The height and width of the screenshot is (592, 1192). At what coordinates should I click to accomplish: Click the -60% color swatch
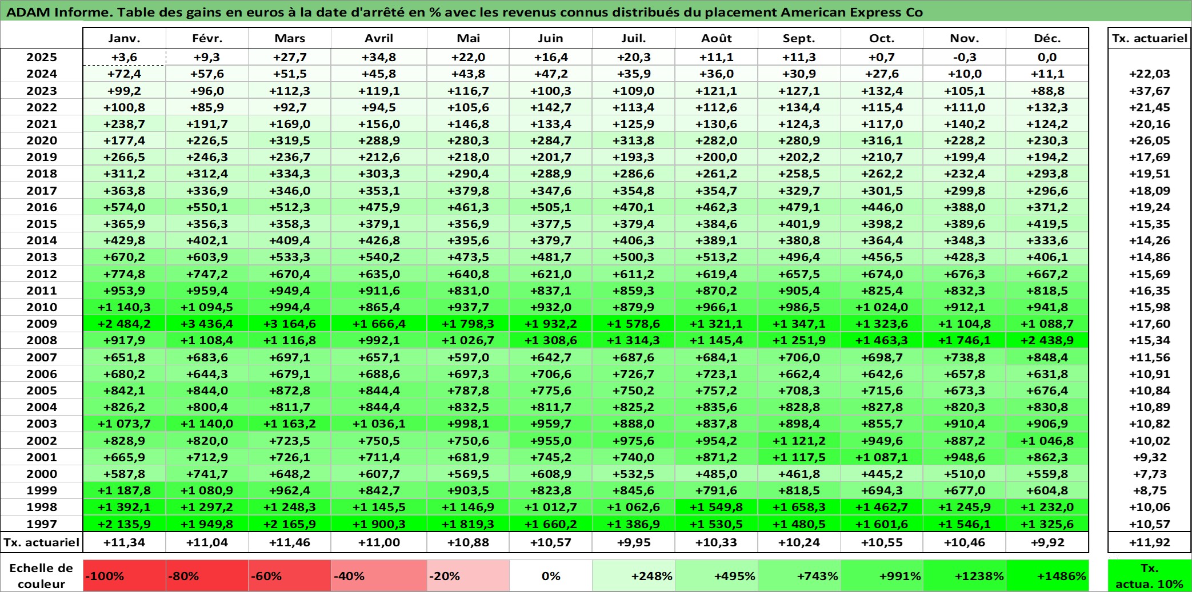tap(290, 575)
